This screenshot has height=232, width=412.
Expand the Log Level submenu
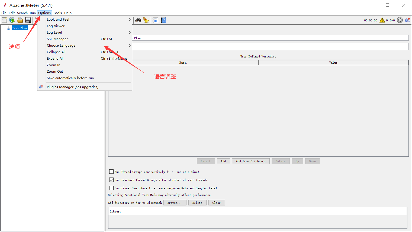click(85, 33)
